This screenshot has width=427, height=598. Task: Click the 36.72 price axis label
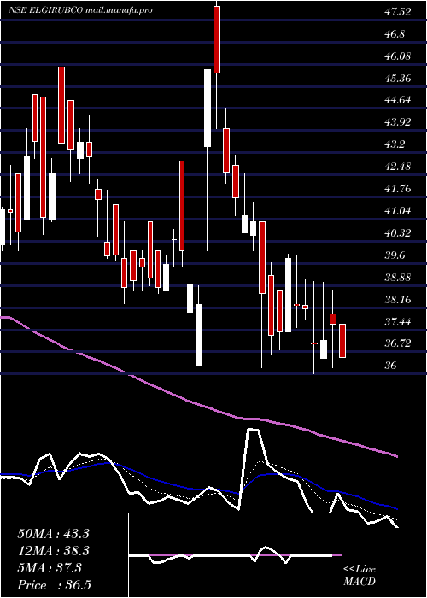point(398,343)
